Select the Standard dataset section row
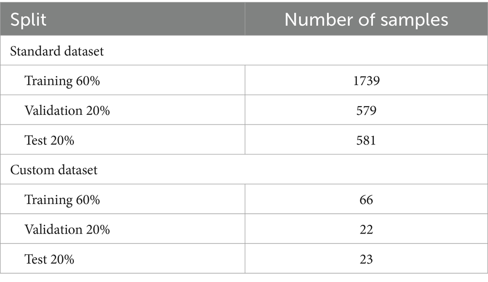This screenshot has height=282, width=488. click(244, 50)
